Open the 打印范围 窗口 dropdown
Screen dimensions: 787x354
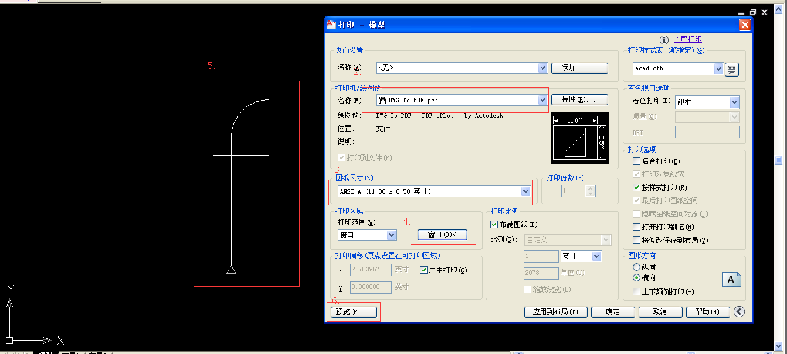pos(392,235)
